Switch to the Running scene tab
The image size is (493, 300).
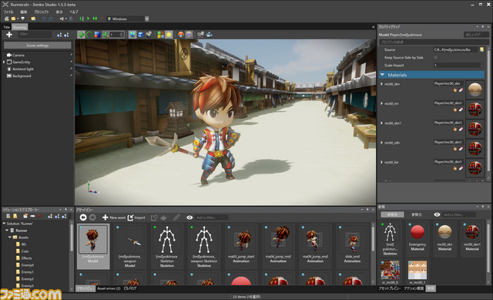pyautogui.click(x=19, y=27)
